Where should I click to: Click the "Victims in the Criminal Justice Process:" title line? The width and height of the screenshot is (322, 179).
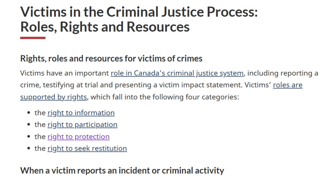(x=139, y=13)
